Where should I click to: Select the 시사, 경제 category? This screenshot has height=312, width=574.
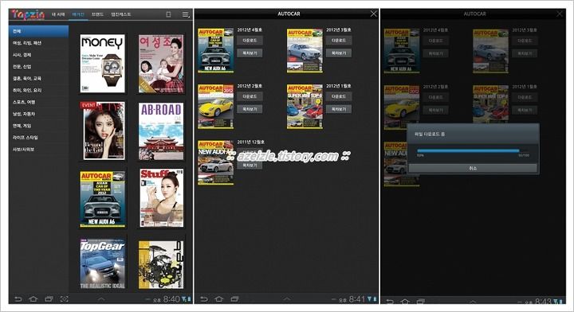pos(38,55)
